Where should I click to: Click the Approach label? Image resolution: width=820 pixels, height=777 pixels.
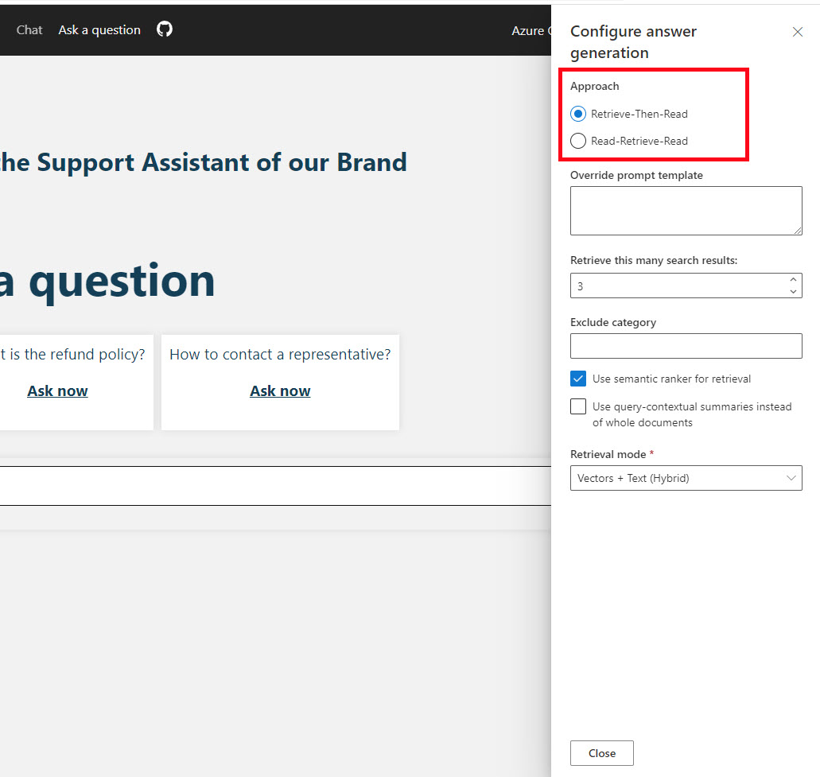coord(595,86)
